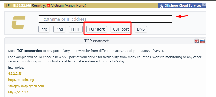Open the 118.69.52.166 IP address link

point(21,6)
